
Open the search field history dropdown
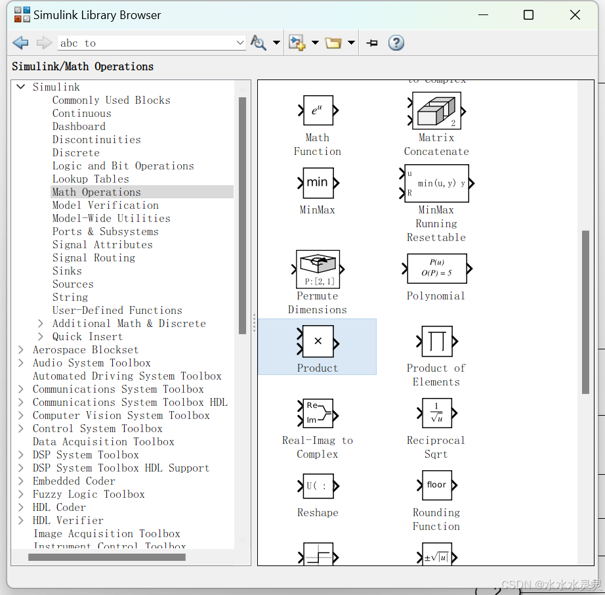coord(240,43)
